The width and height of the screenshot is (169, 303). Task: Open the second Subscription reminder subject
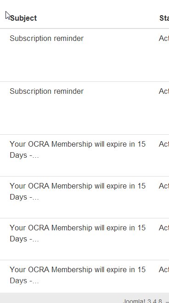click(x=46, y=91)
